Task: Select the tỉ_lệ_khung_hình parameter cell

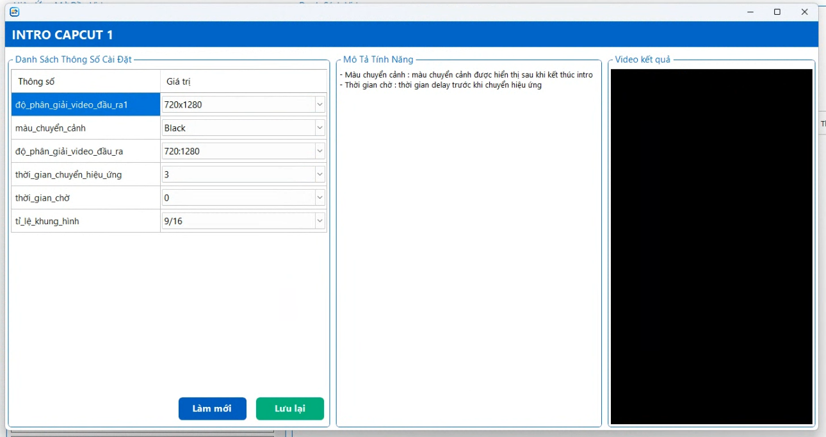Action: coord(86,221)
